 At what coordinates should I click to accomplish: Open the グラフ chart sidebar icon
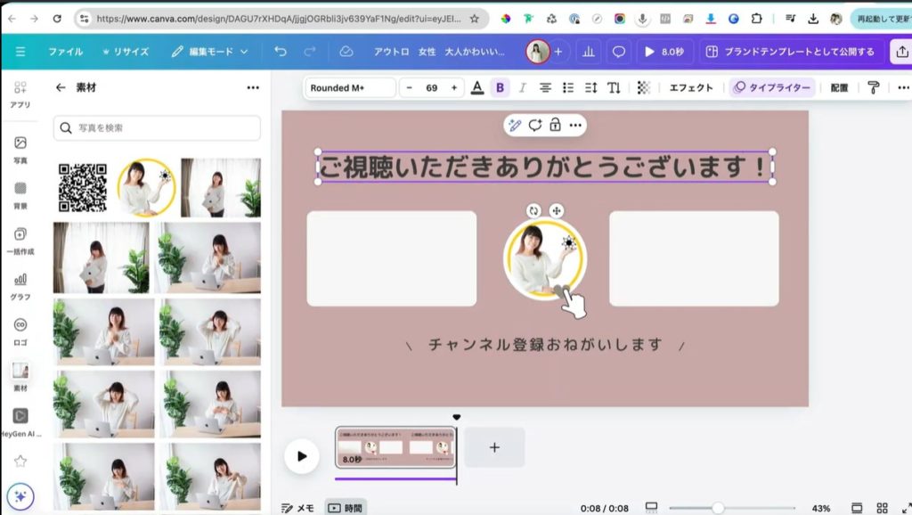coord(20,285)
